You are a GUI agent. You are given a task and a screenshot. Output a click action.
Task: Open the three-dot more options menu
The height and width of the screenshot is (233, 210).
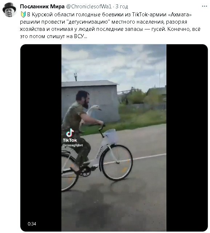[x=204, y=6]
